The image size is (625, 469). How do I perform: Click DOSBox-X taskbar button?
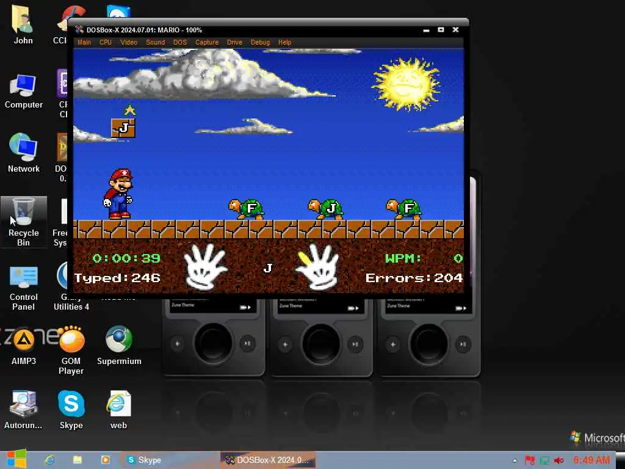tap(268, 460)
